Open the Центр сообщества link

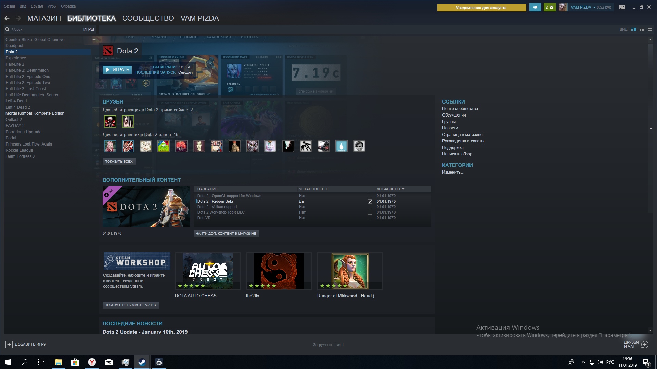[x=460, y=109]
